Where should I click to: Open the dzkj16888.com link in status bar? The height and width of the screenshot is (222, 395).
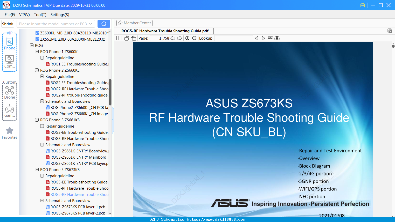(216, 219)
